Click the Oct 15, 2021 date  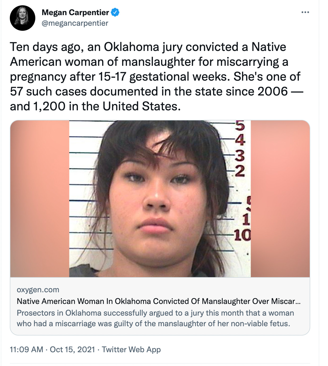tap(72, 349)
